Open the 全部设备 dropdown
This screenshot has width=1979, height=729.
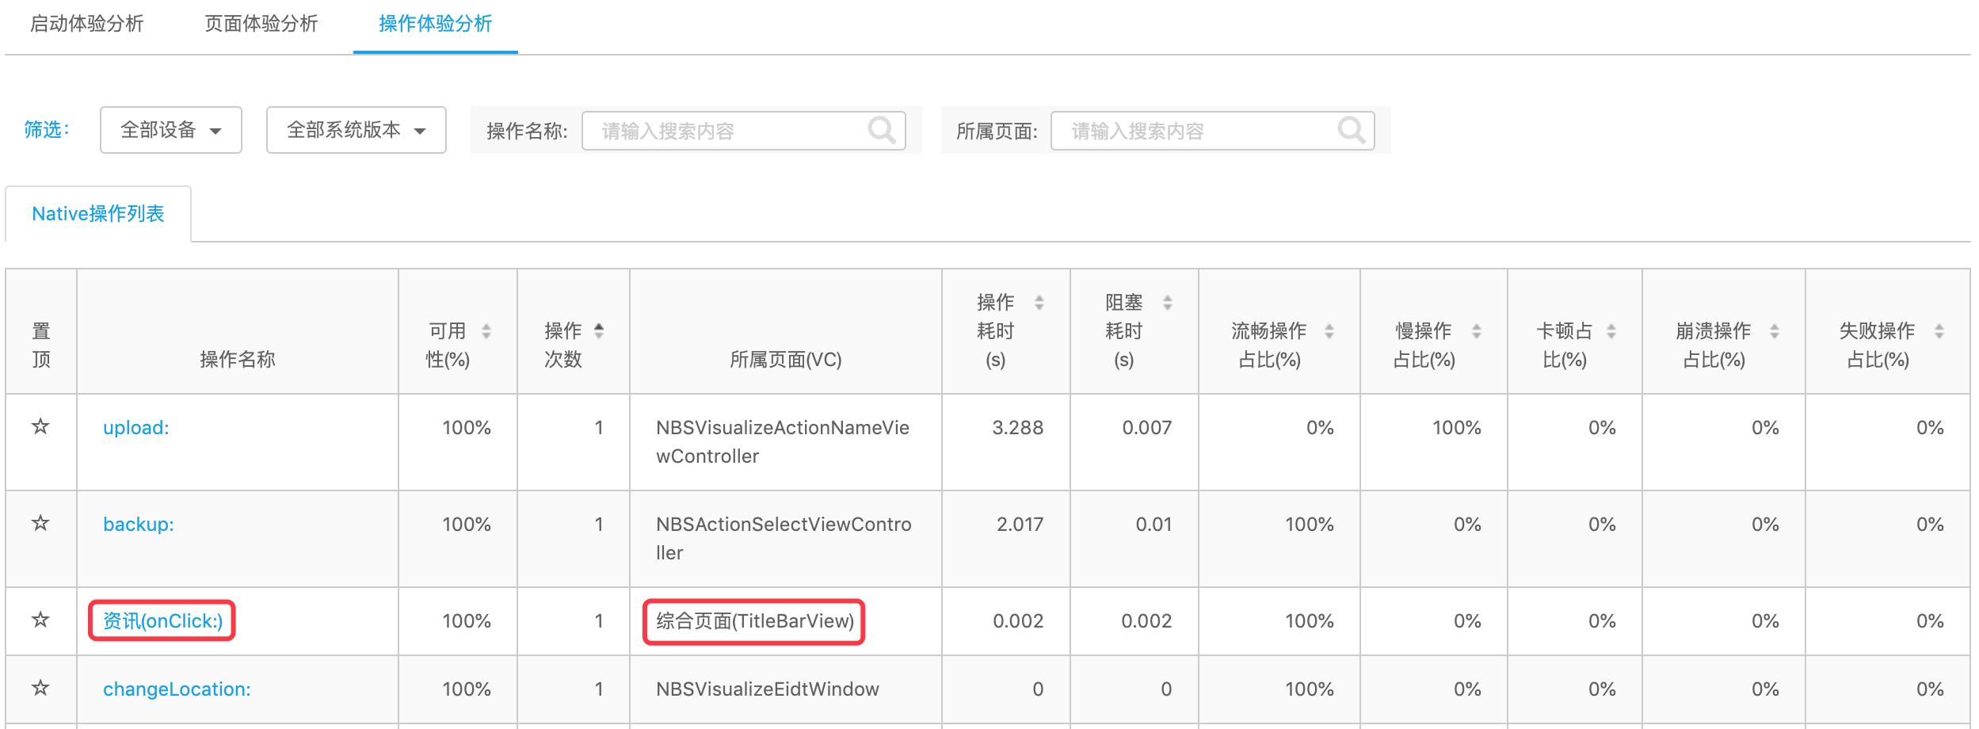[171, 130]
